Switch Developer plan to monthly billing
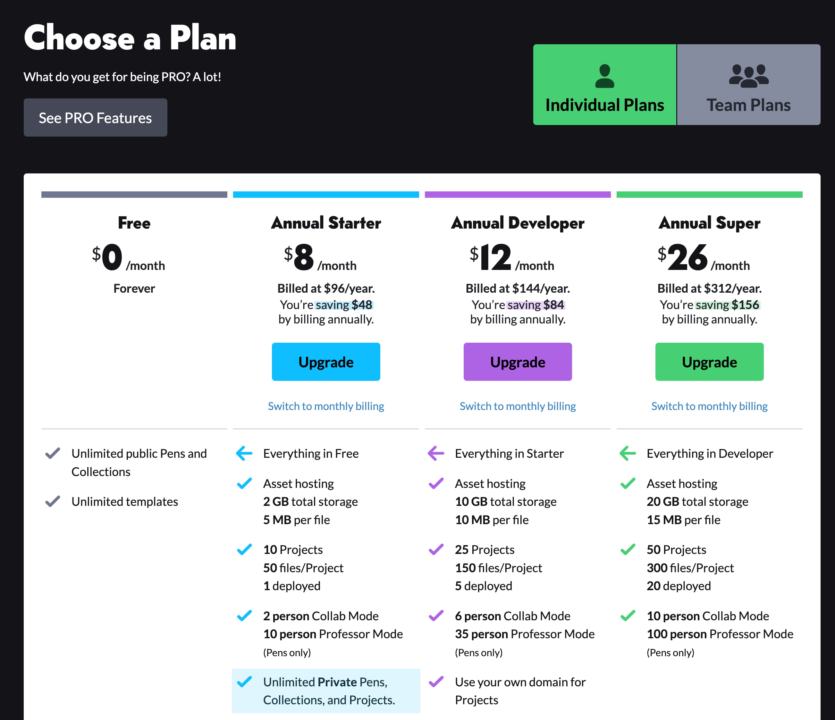835x720 pixels. coord(518,406)
